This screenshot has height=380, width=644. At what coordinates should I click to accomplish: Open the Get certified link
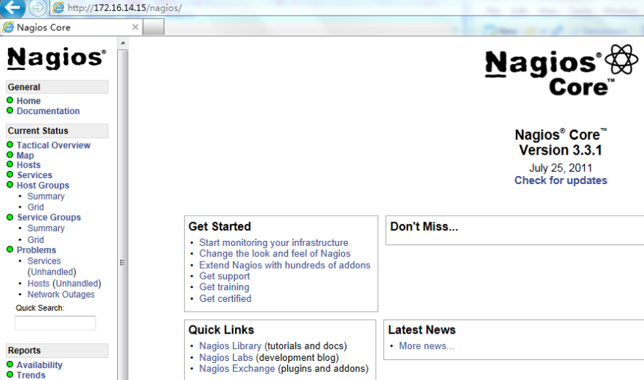225,299
